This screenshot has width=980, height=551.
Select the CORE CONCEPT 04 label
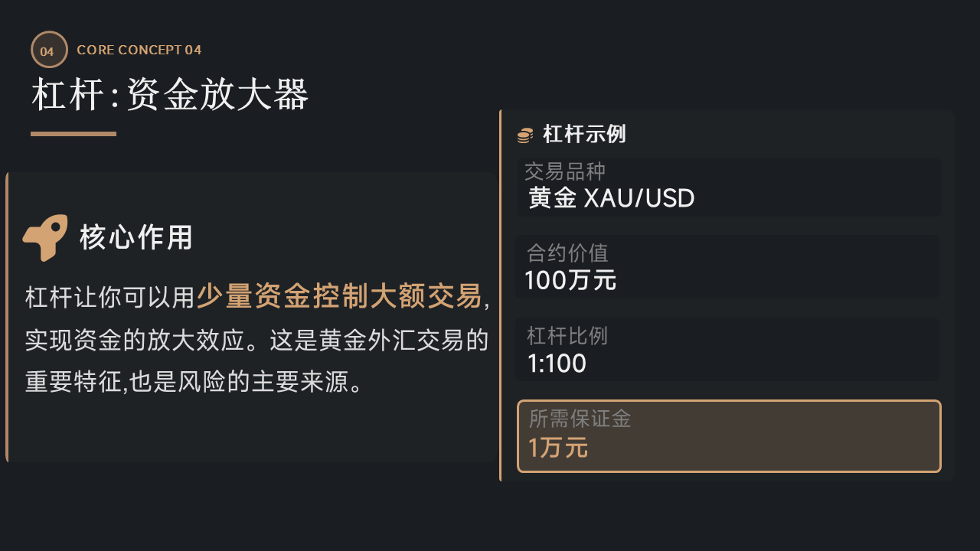[139, 51]
